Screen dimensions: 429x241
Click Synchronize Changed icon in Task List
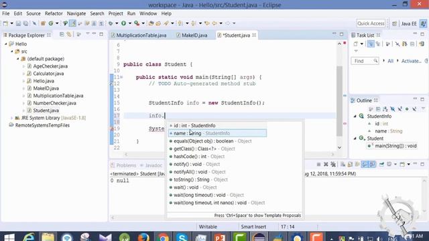coord(422,44)
